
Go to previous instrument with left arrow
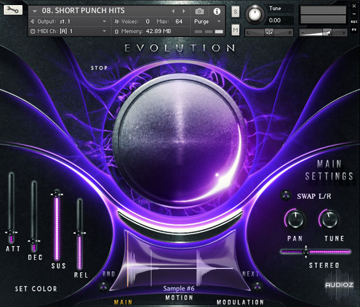173,11
